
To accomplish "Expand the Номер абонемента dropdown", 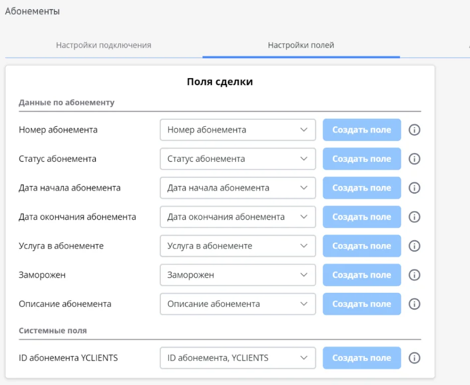I will coord(238,130).
